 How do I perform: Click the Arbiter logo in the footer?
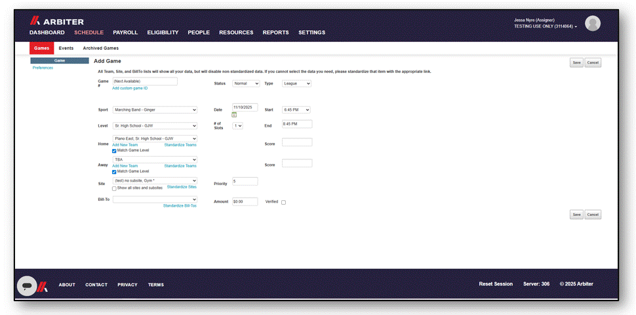tap(43, 285)
